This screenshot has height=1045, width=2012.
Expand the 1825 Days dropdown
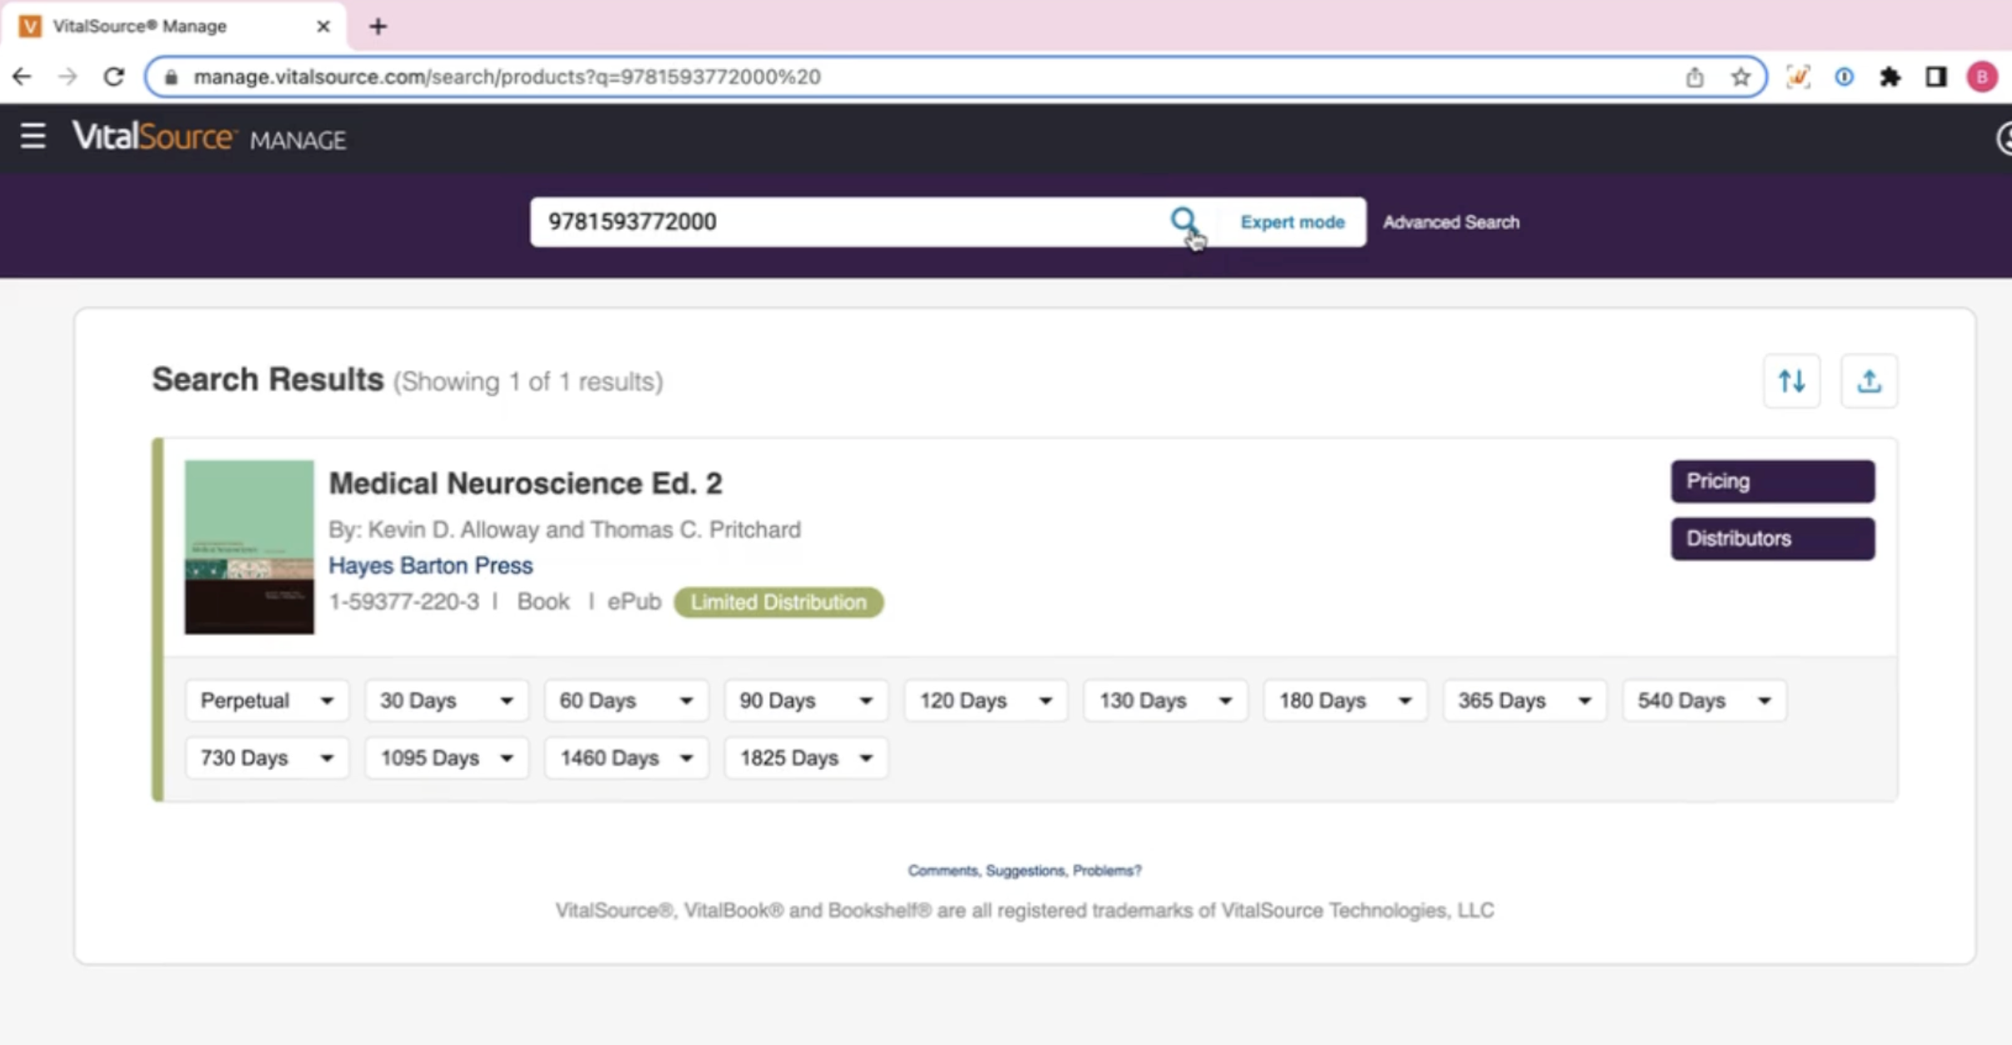point(806,758)
